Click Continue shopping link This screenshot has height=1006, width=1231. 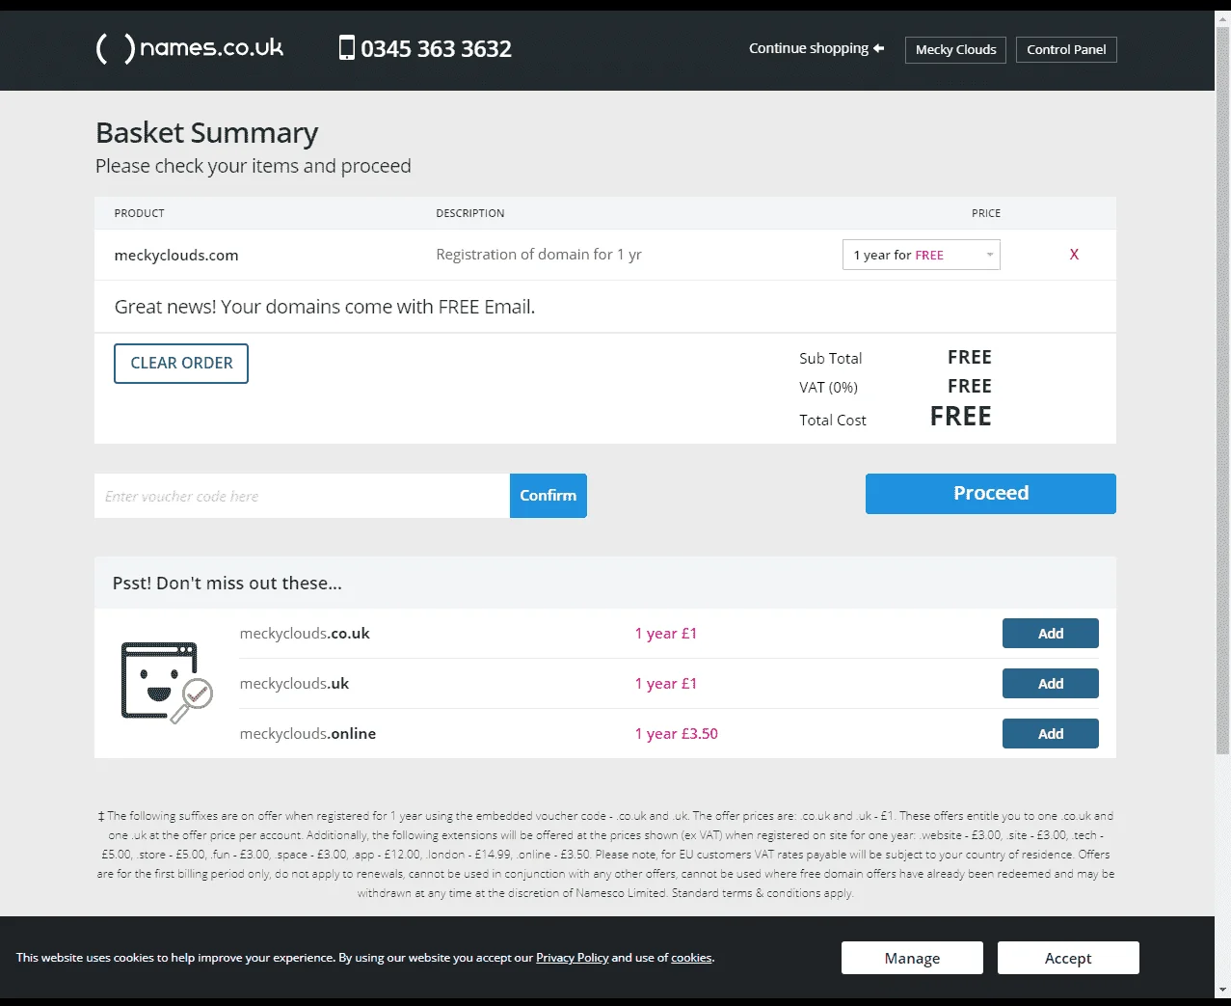click(816, 48)
